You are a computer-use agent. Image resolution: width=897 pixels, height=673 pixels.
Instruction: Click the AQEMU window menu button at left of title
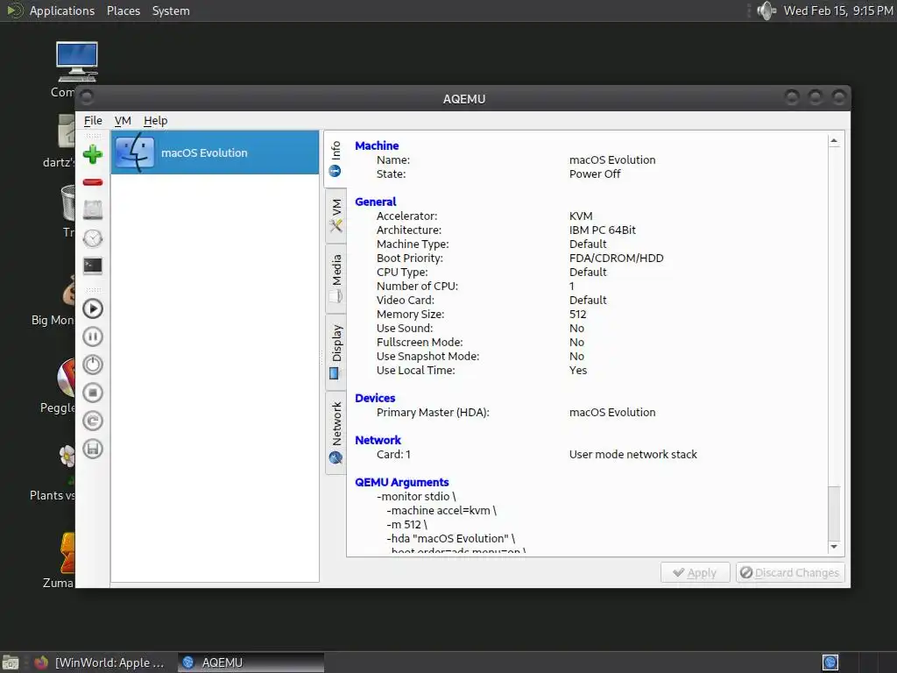pos(87,98)
